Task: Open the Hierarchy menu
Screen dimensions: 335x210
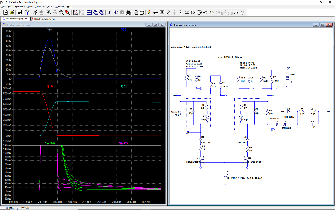Action: (19, 6)
